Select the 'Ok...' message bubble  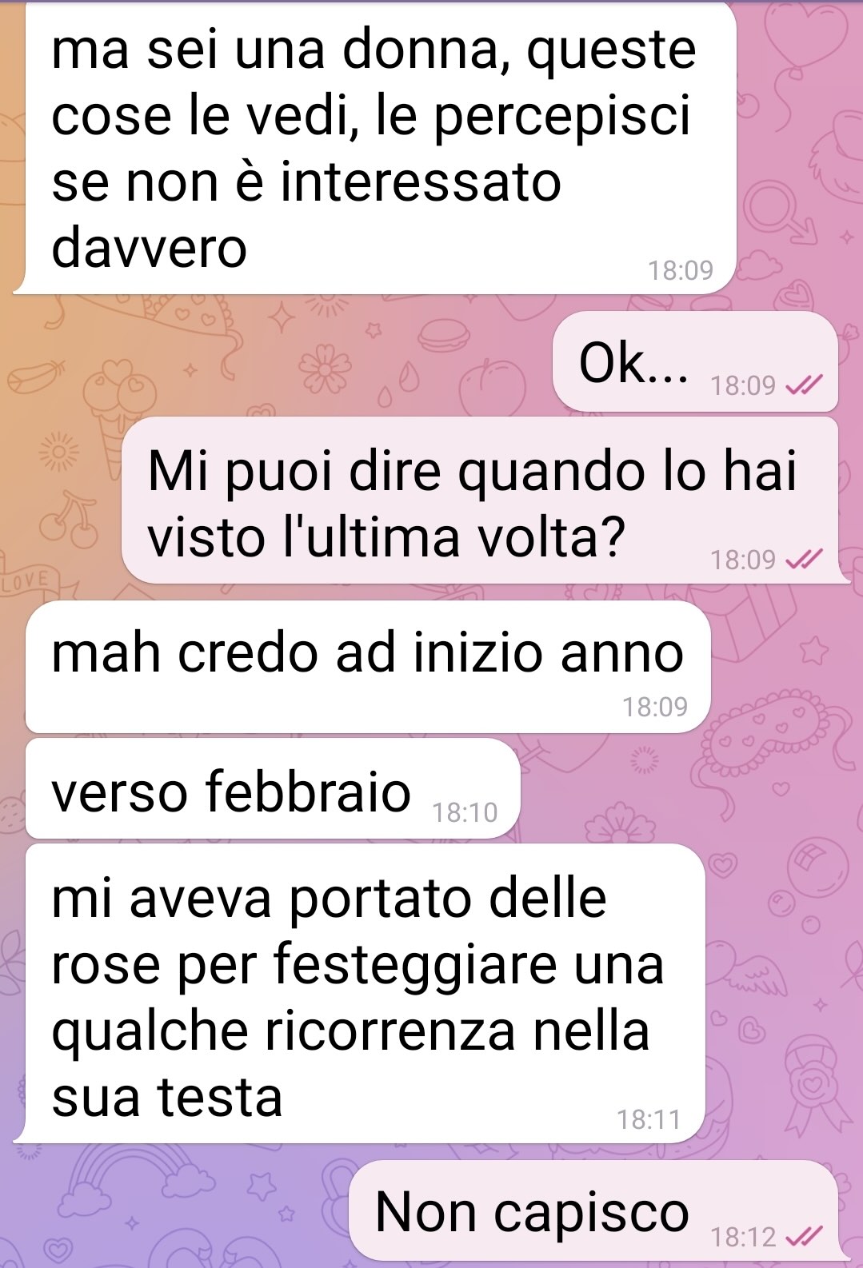[x=695, y=362]
